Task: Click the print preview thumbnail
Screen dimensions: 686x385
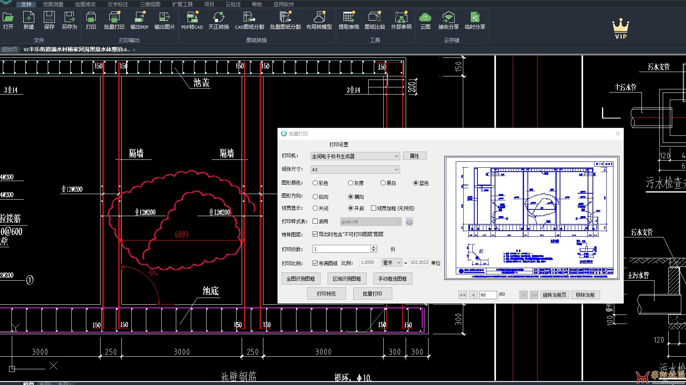Action: coord(532,218)
